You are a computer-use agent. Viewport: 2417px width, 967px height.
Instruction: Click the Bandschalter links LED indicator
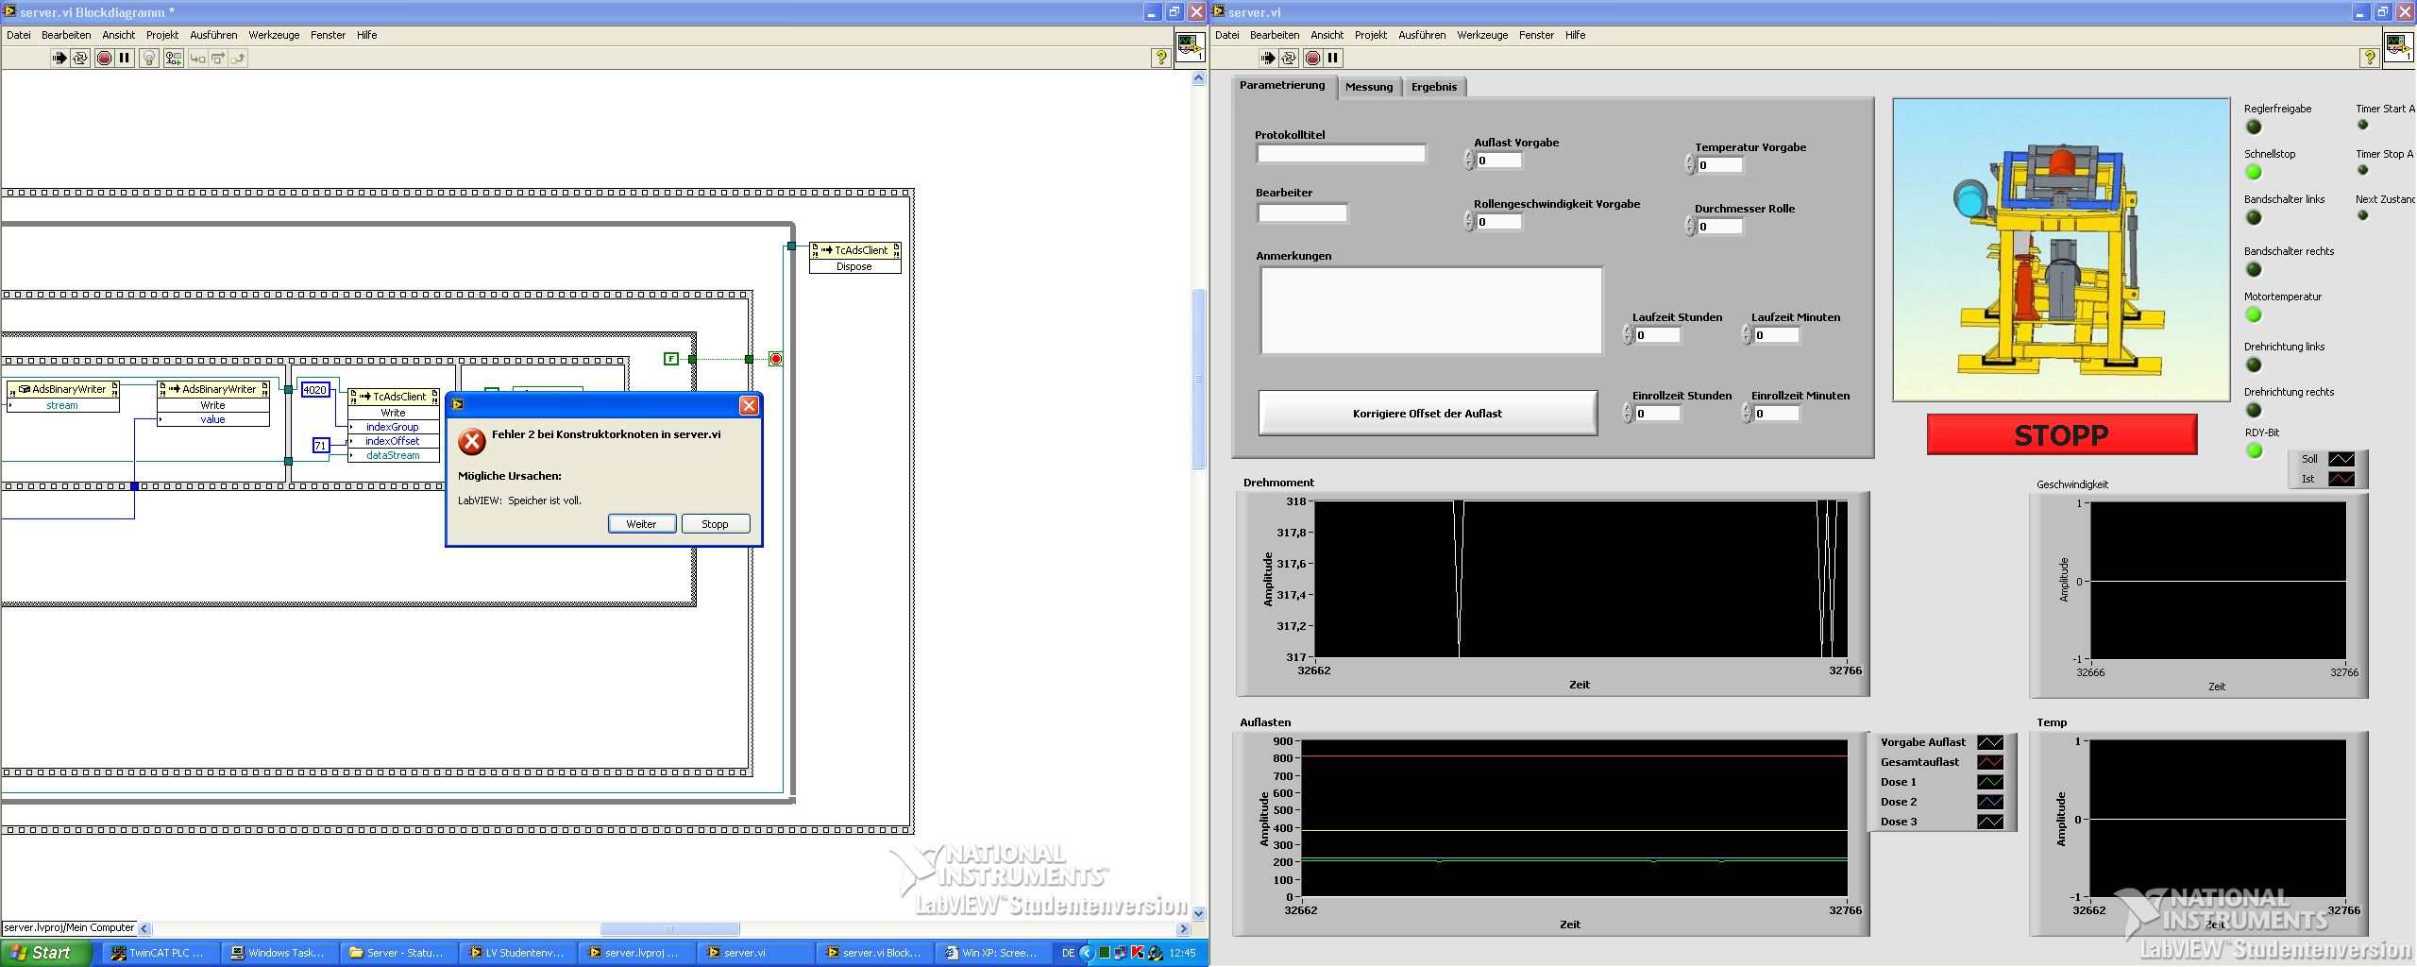point(2254,218)
